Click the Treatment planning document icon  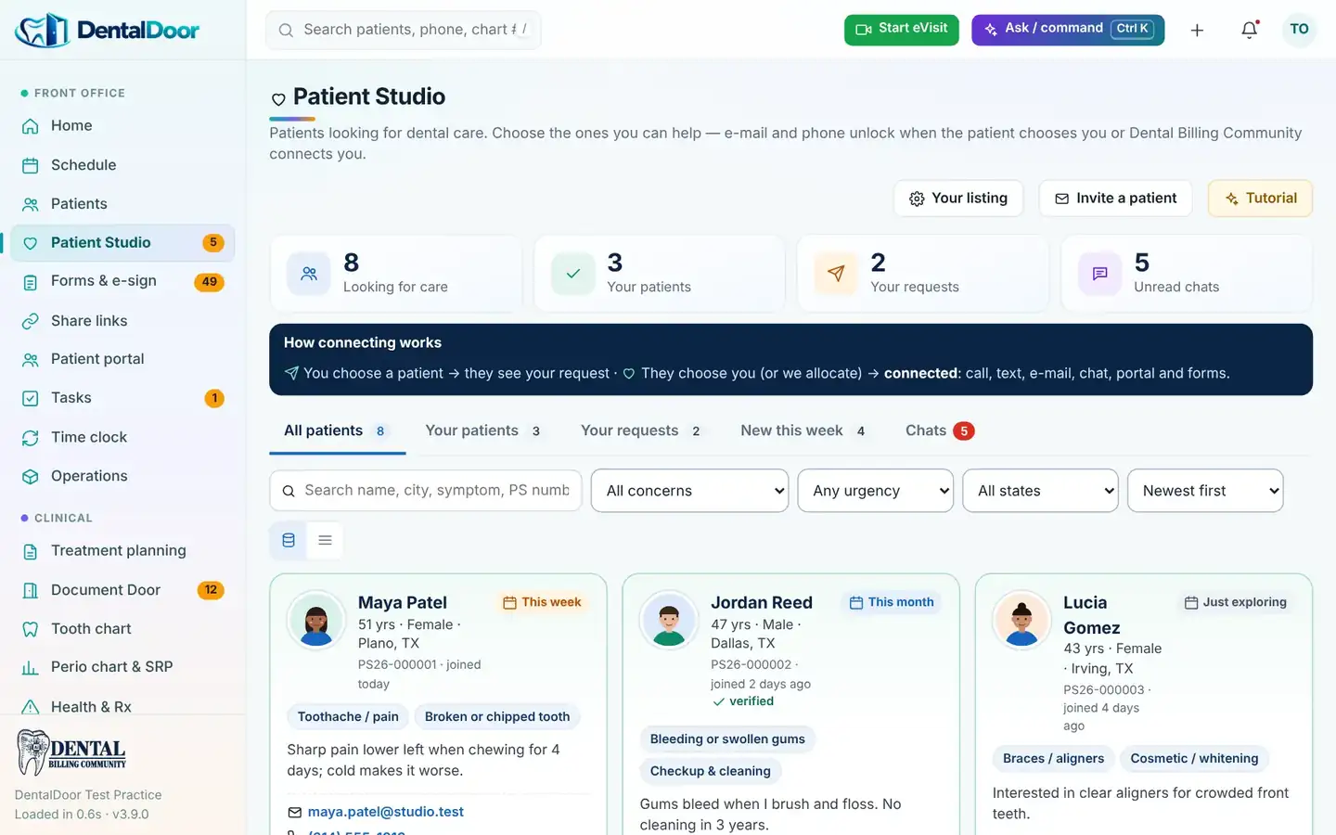click(x=31, y=551)
